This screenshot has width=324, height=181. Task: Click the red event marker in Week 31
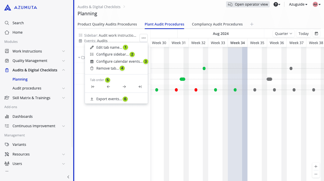[x=176, y=90]
